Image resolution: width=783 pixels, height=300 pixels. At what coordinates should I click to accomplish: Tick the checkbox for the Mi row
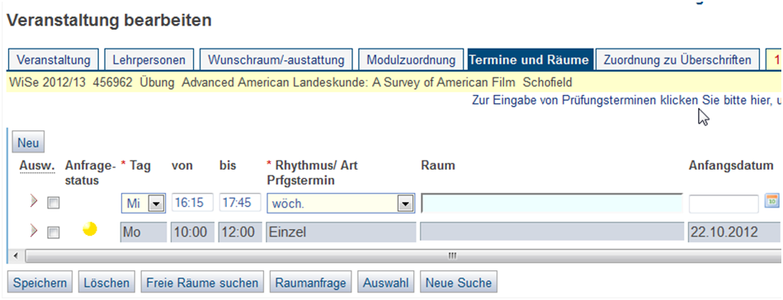point(53,203)
